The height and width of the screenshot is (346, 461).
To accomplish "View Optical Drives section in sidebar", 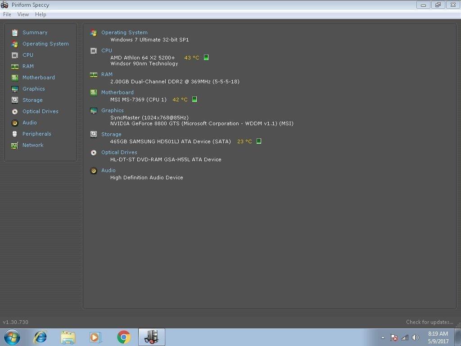I will [x=41, y=112].
